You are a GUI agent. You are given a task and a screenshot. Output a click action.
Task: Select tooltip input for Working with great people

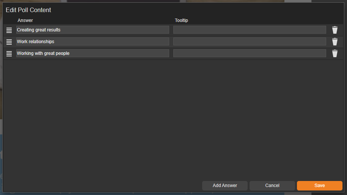point(250,53)
